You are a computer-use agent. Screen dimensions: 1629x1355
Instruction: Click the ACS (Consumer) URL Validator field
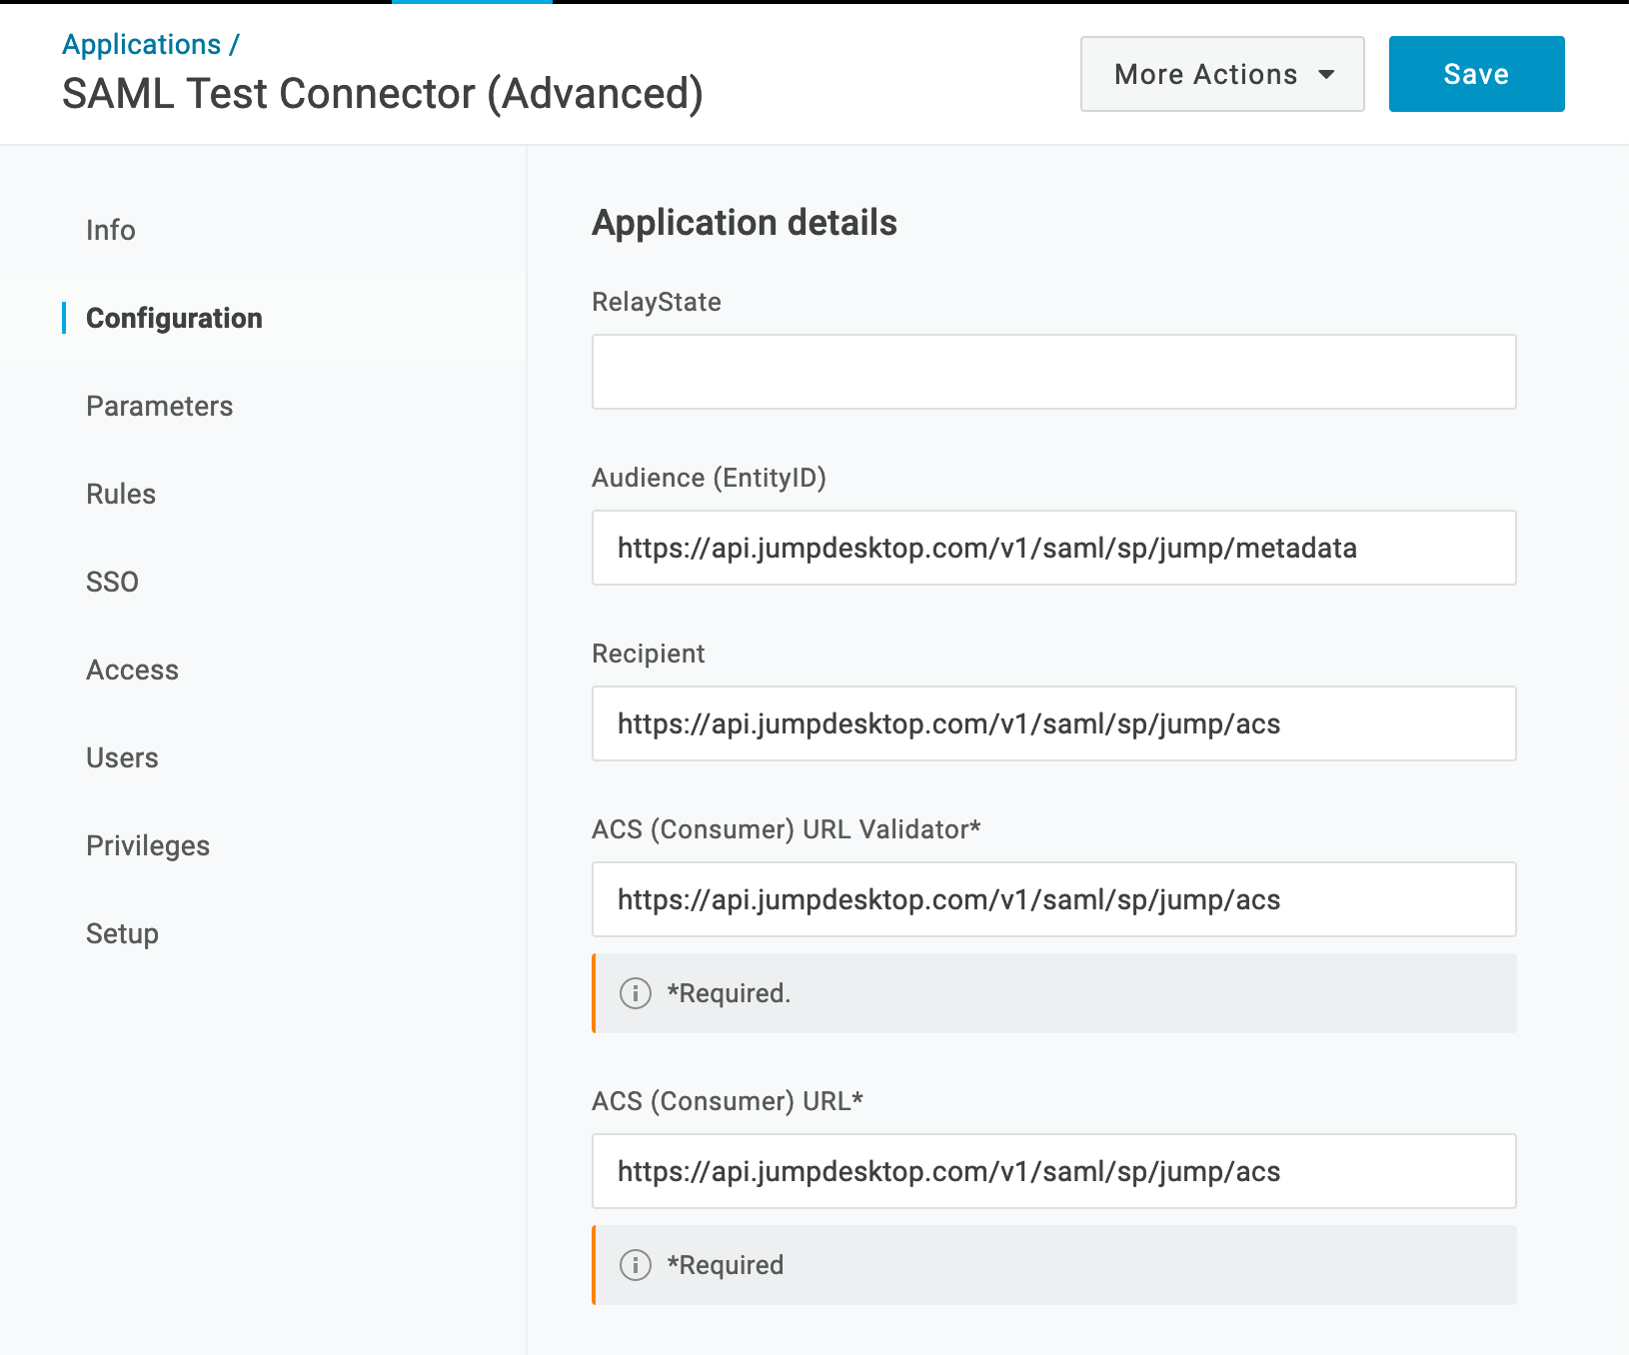pyautogui.click(x=1054, y=899)
